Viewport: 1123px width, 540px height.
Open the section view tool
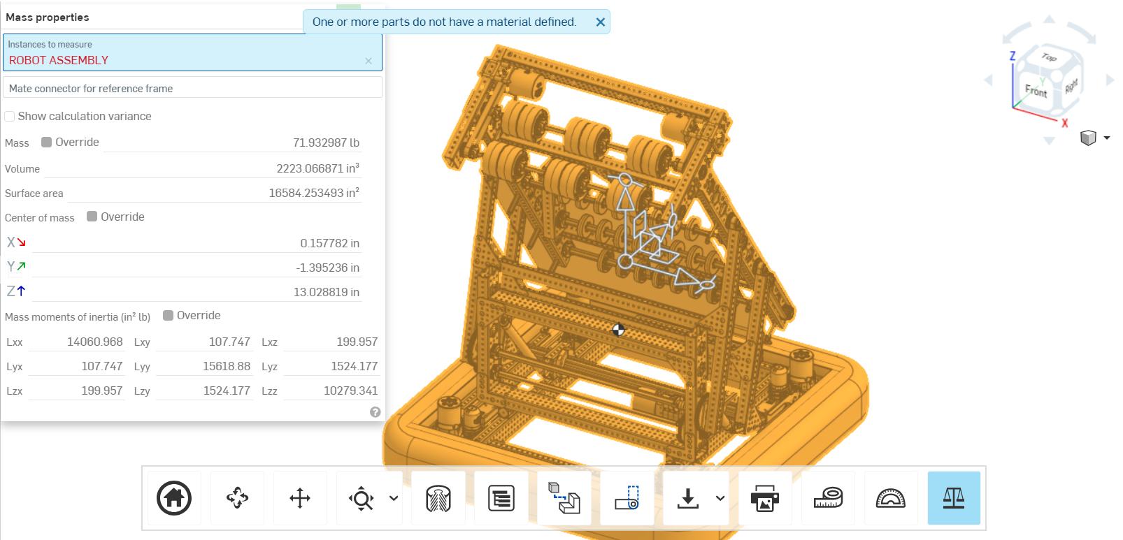pos(438,498)
